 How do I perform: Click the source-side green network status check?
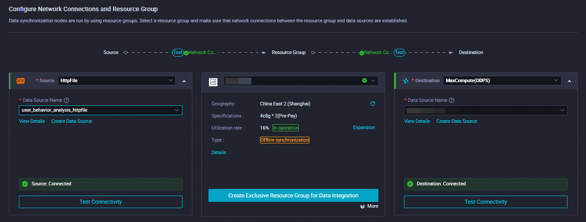[x=186, y=53]
